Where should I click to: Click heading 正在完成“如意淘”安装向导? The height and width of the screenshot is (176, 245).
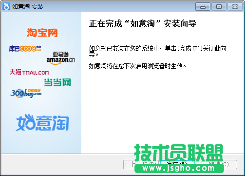143,24
